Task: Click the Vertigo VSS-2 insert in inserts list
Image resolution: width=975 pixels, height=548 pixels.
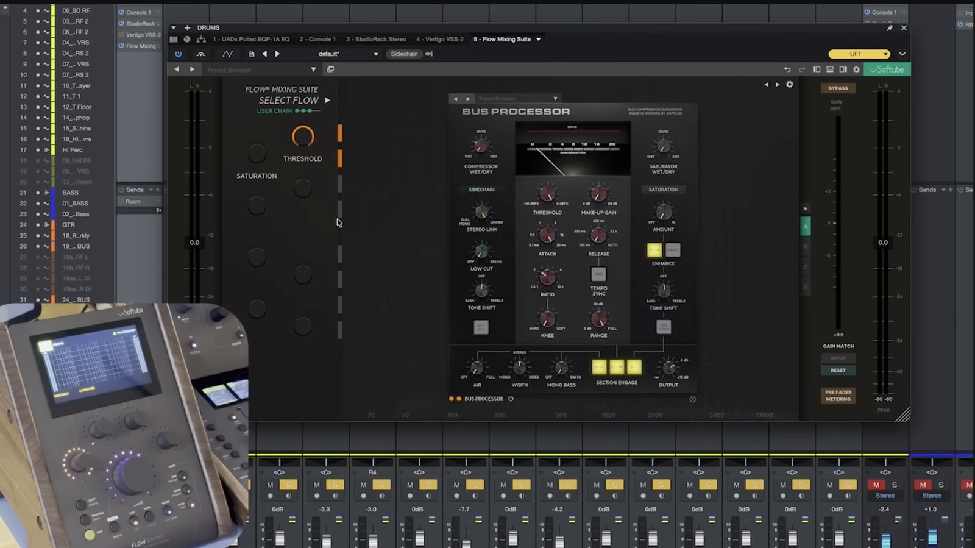Action: (x=139, y=35)
